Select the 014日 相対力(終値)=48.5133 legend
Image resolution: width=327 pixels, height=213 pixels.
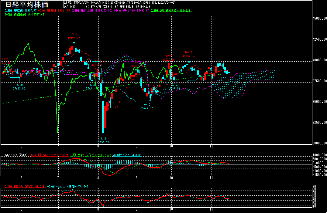25,187
